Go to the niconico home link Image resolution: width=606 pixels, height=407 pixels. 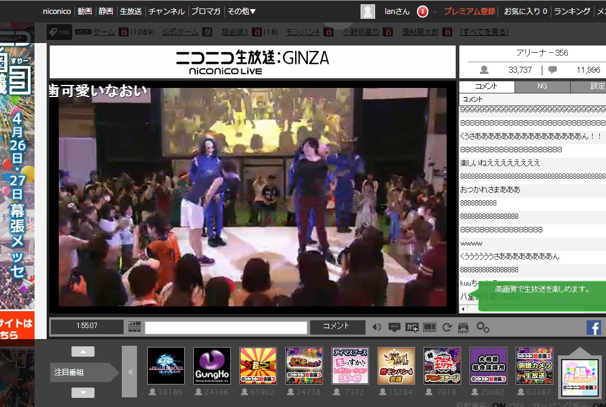click(x=57, y=11)
